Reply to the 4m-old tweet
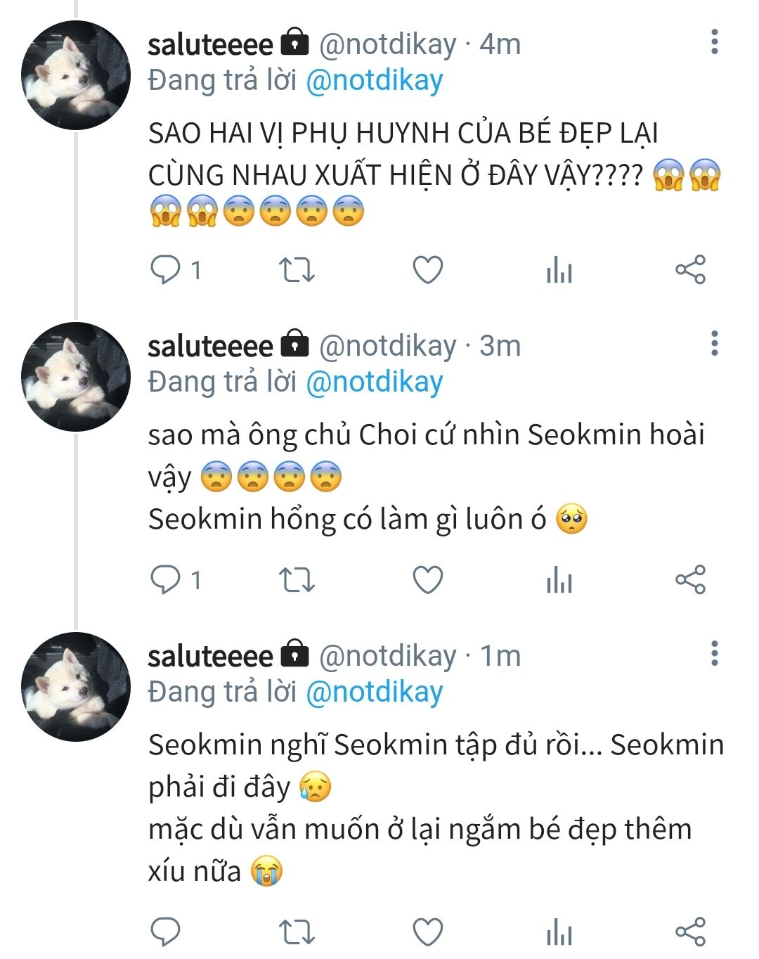 coord(166,270)
